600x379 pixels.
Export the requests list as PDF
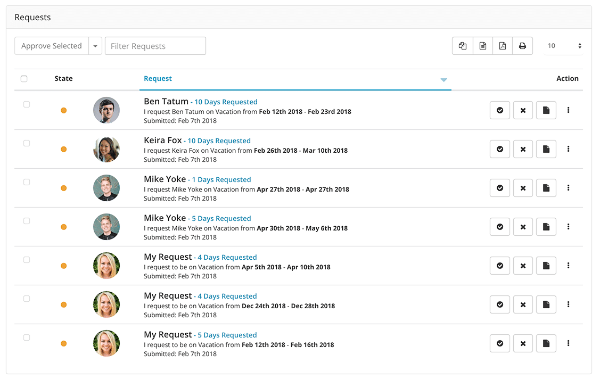(x=502, y=46)
